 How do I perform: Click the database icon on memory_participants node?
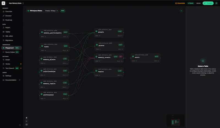pyautogui.click(x=42, y=32)
